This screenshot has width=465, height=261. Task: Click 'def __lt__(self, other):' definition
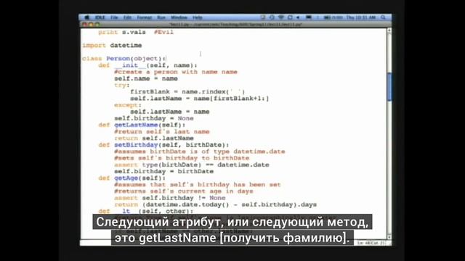145,211
